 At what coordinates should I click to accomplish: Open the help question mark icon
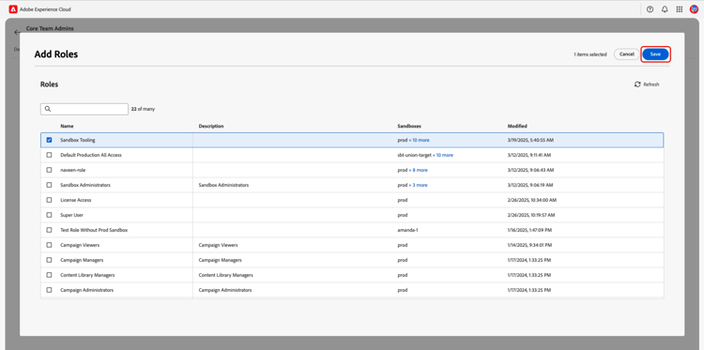pos(650,9)
